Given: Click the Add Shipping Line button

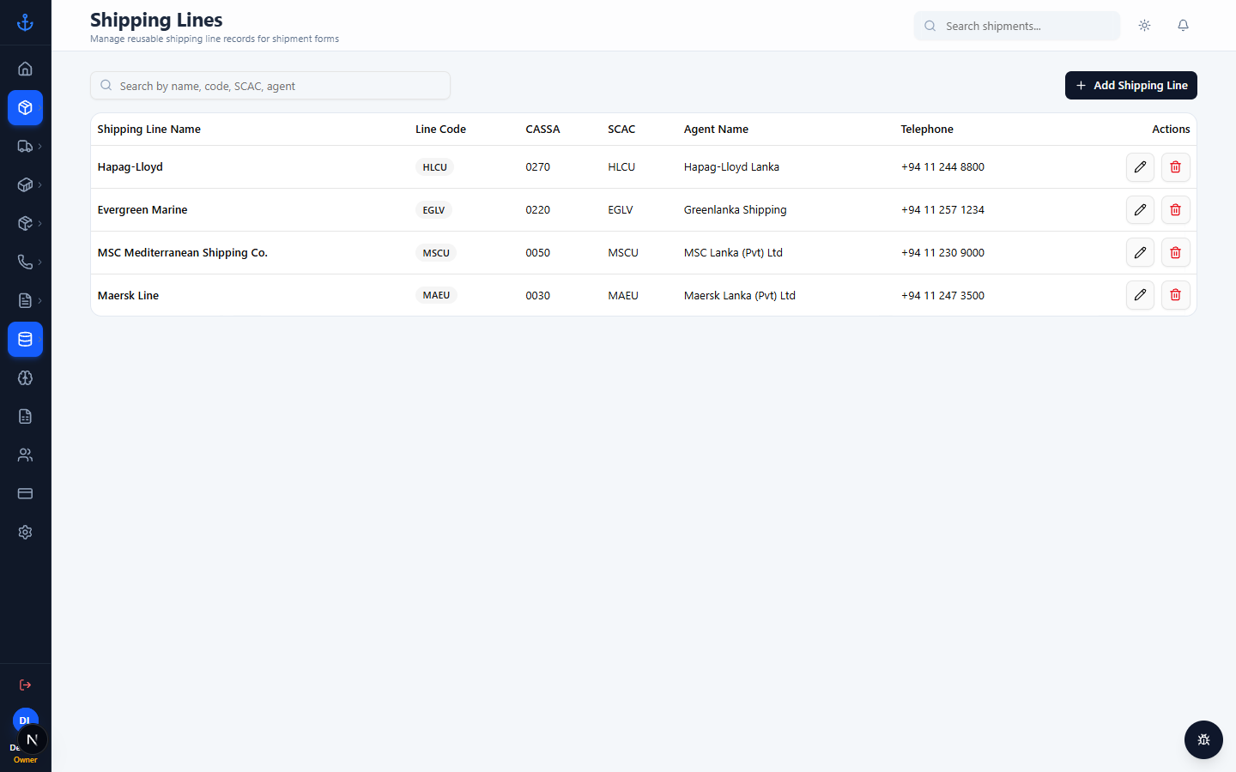Looking at the screenshot, I should coord(1130,85).
